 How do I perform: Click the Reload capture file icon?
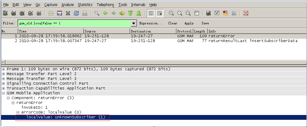click(x=76, y=13)
